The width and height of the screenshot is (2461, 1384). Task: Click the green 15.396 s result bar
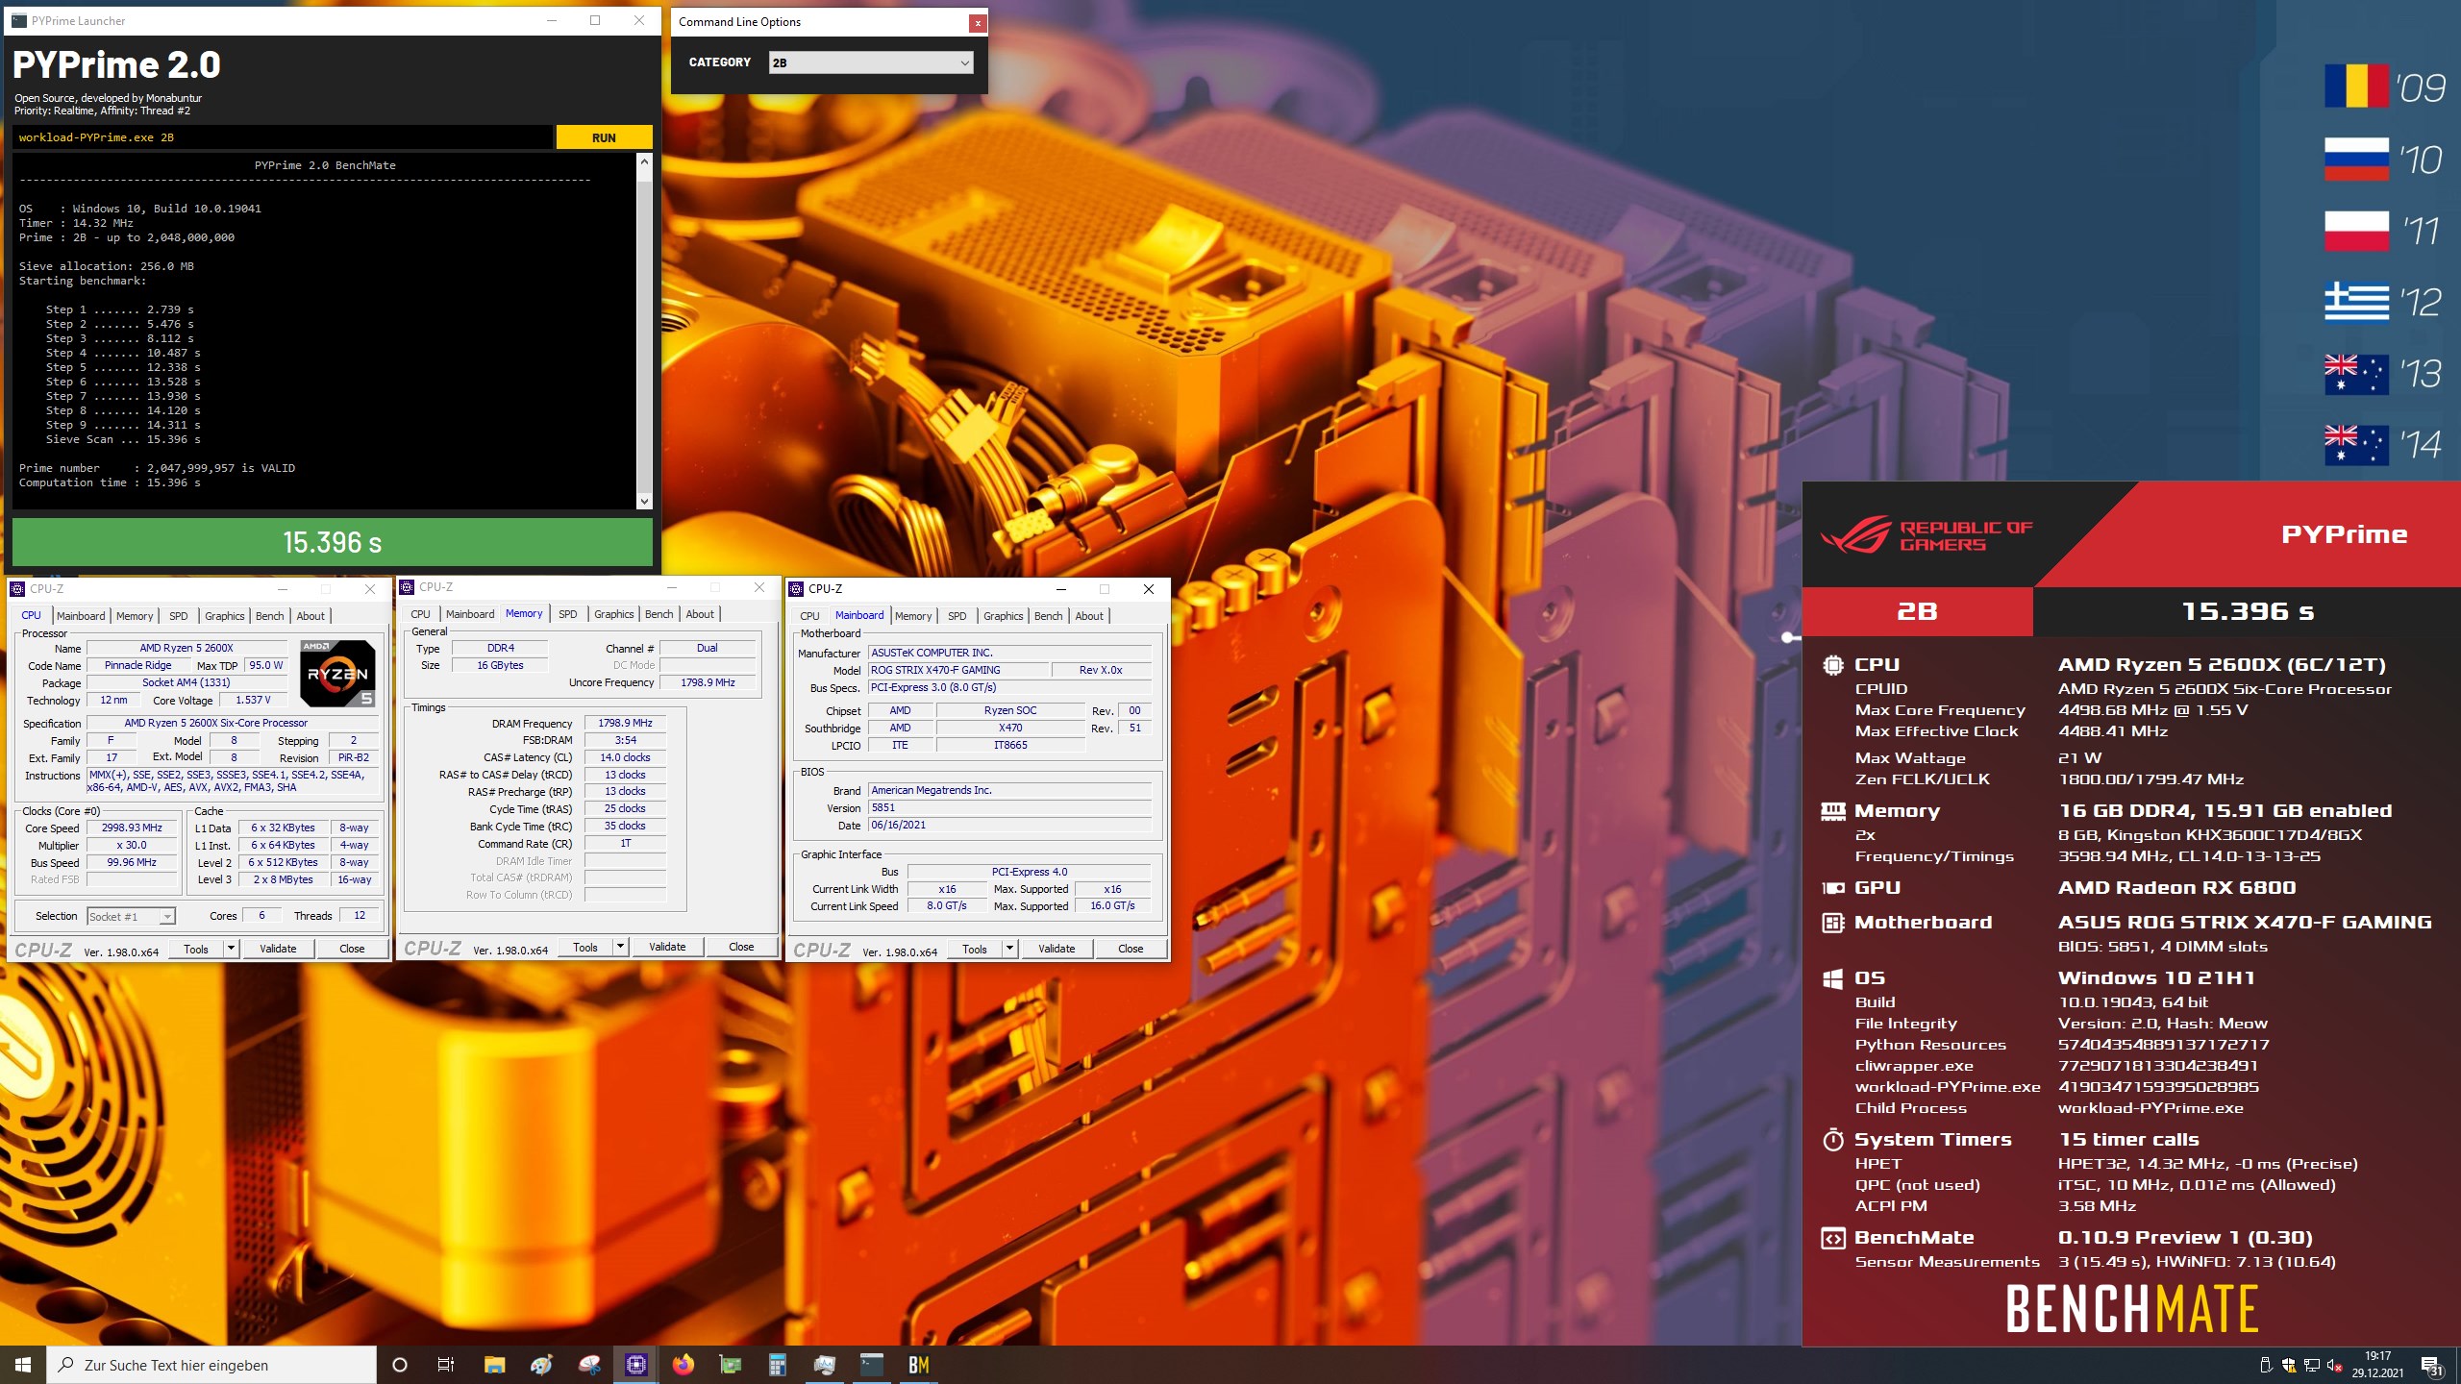coord(333,542)
